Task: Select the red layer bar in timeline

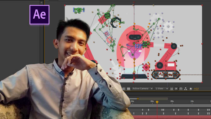Action: pyautogui.click(x=171, y=117)
